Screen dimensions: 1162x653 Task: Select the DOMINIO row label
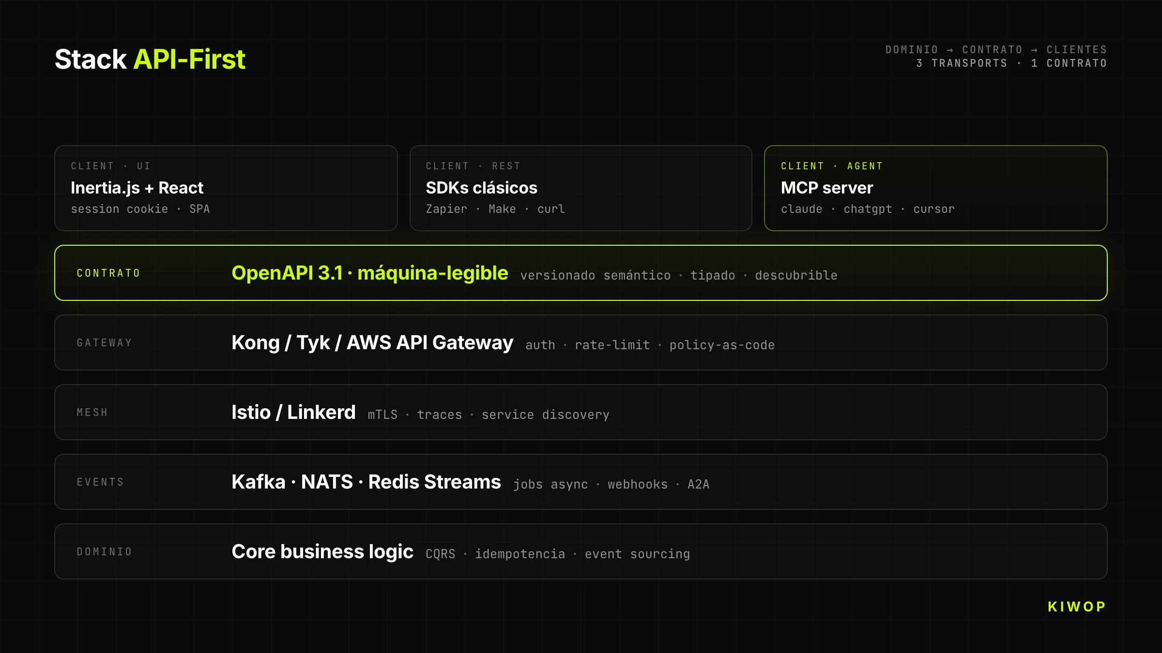(105, 552)
